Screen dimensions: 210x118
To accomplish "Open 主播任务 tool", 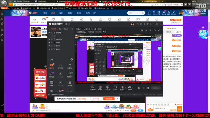I will (x=70, y=66).
